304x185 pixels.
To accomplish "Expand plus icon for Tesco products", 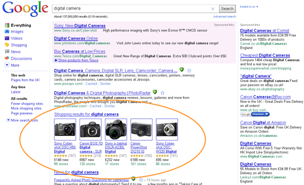I will pyautogui.click(x=56, y=60).
